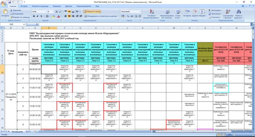The width and height of the screenshot is (255, 137).
Task: Click the percent style icon
Action: click(128, 16)
